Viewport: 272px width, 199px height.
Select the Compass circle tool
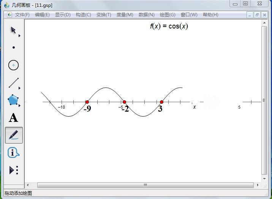point(13,65)
